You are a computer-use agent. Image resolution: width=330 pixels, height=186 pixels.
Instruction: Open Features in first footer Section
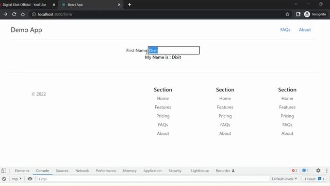tap(163, 107)
